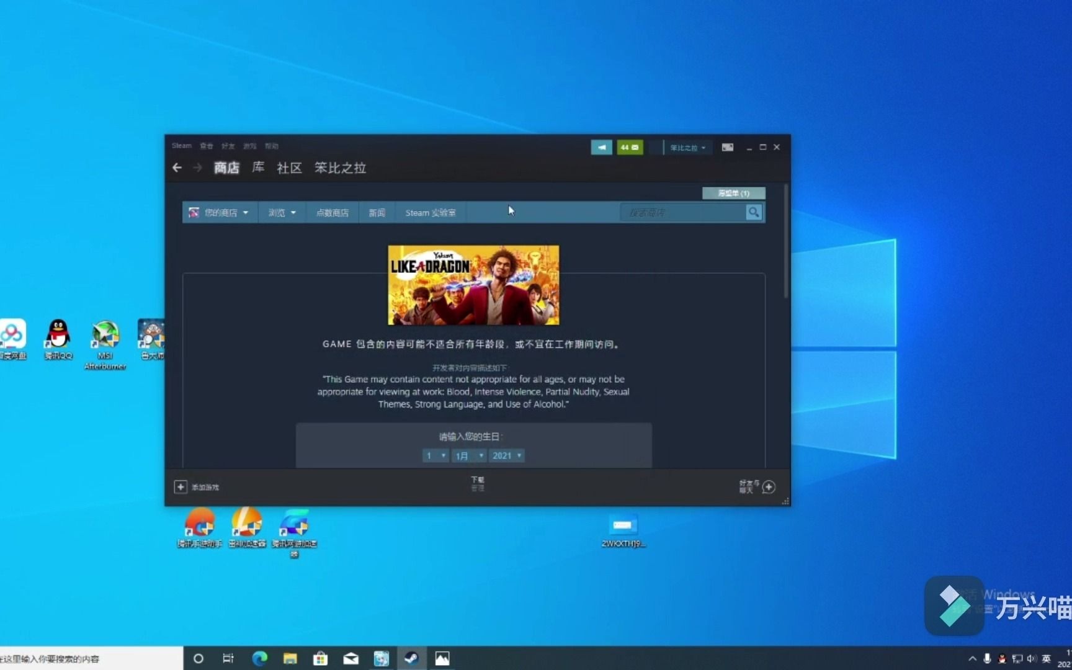Open the 点数商店 link

[333, 212]
